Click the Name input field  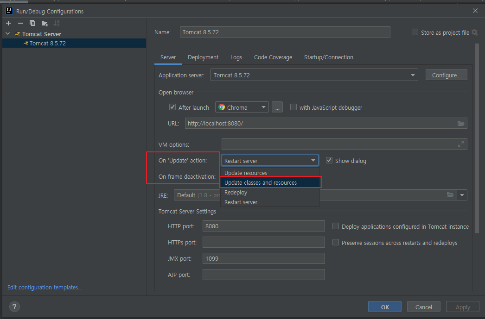point(285,32)
